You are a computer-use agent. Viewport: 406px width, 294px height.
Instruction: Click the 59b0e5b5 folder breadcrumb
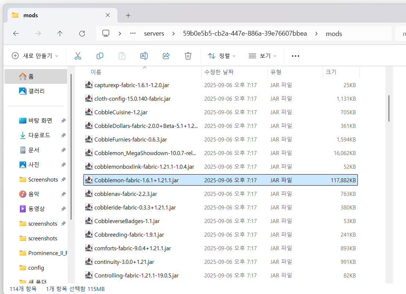point(245,34)
